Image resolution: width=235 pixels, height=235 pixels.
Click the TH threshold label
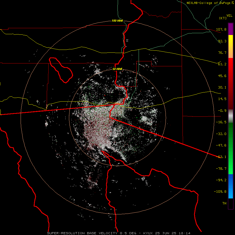click(224, 203)
